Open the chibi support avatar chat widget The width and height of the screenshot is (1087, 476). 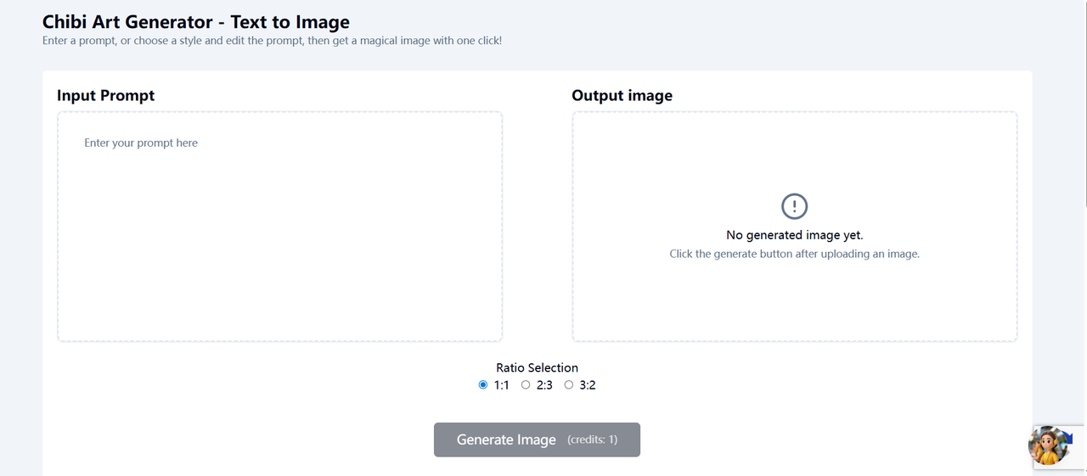(1048, 445)
